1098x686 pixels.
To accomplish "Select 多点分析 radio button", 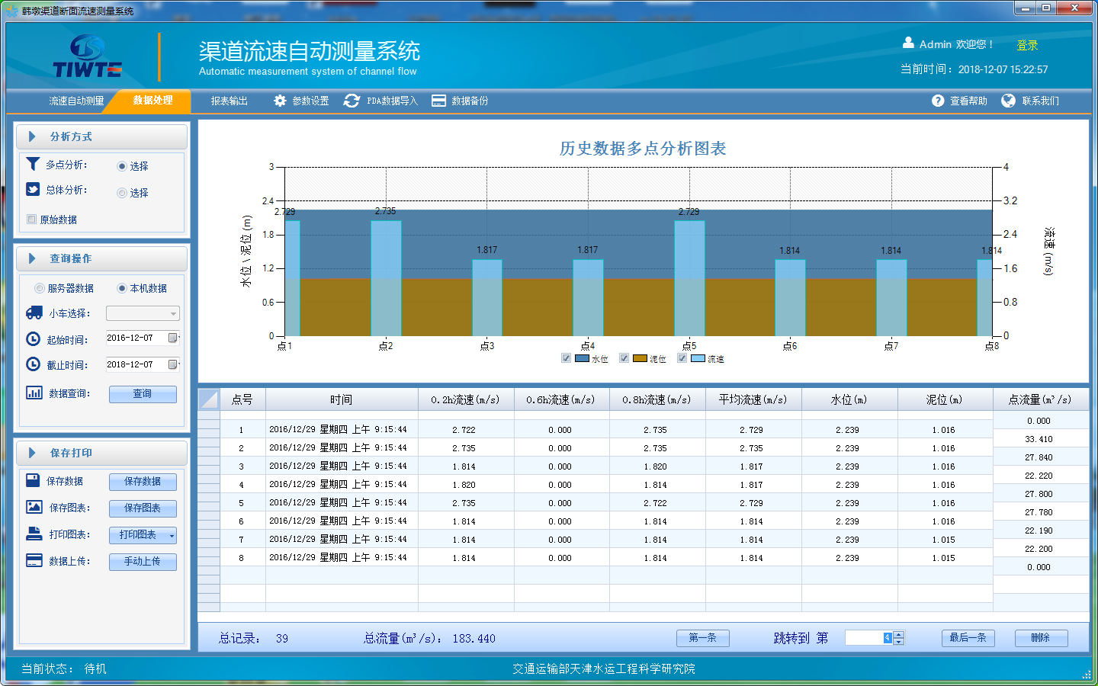I will point(122,166).
